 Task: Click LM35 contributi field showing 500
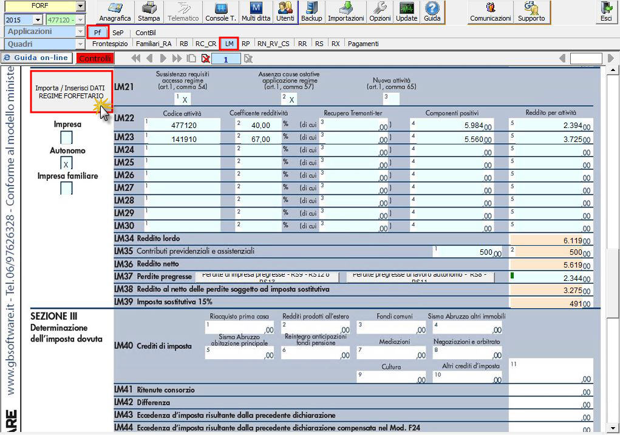tap(468, 251)
